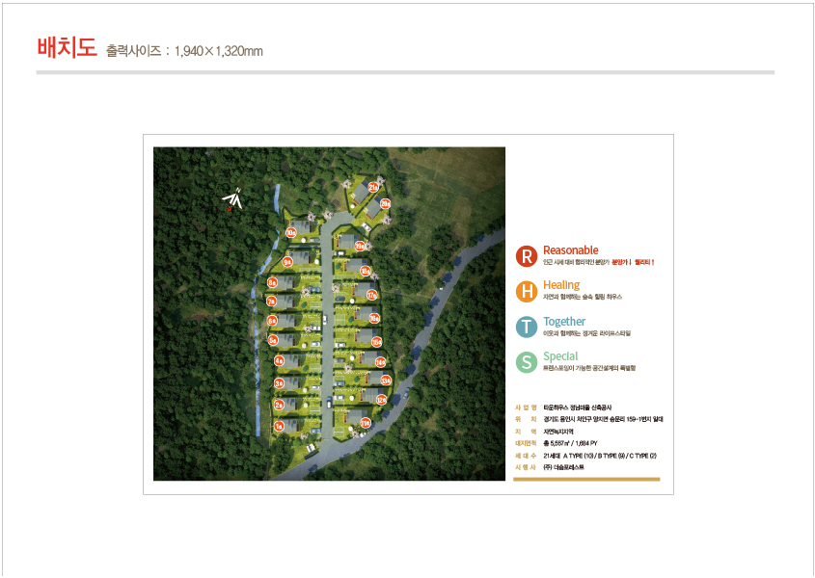Select lot marker 10 on the site plan
Viewport: 815px width, 578px height.
tap(291, 233)
